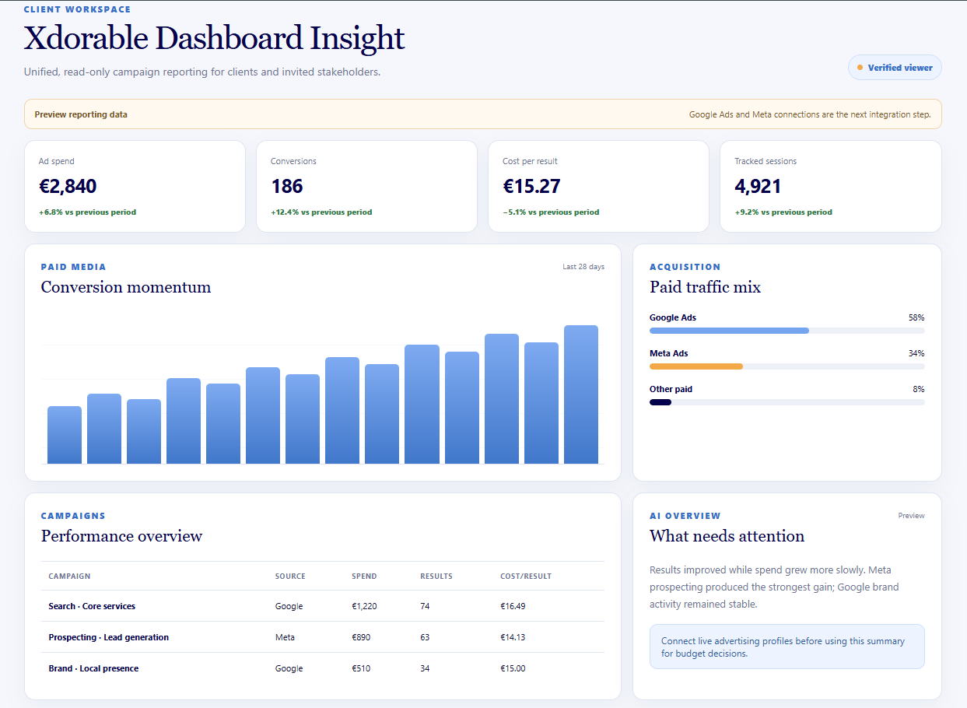Click the Connect live advertising profiles notice

[x=787, y=647]
